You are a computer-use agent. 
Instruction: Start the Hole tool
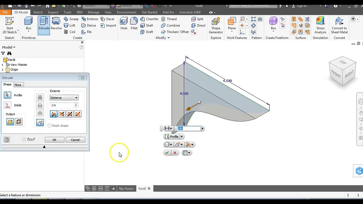tap(124, 24)
